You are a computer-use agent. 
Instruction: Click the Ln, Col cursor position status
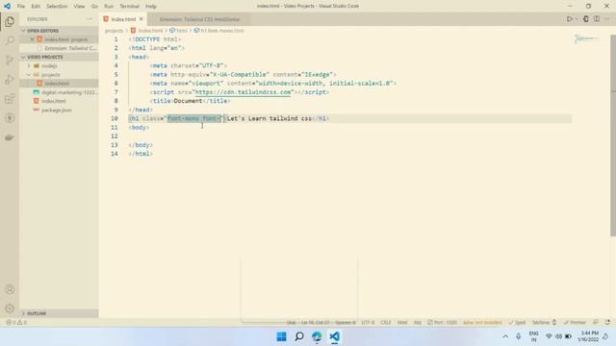tap(315, 322)
